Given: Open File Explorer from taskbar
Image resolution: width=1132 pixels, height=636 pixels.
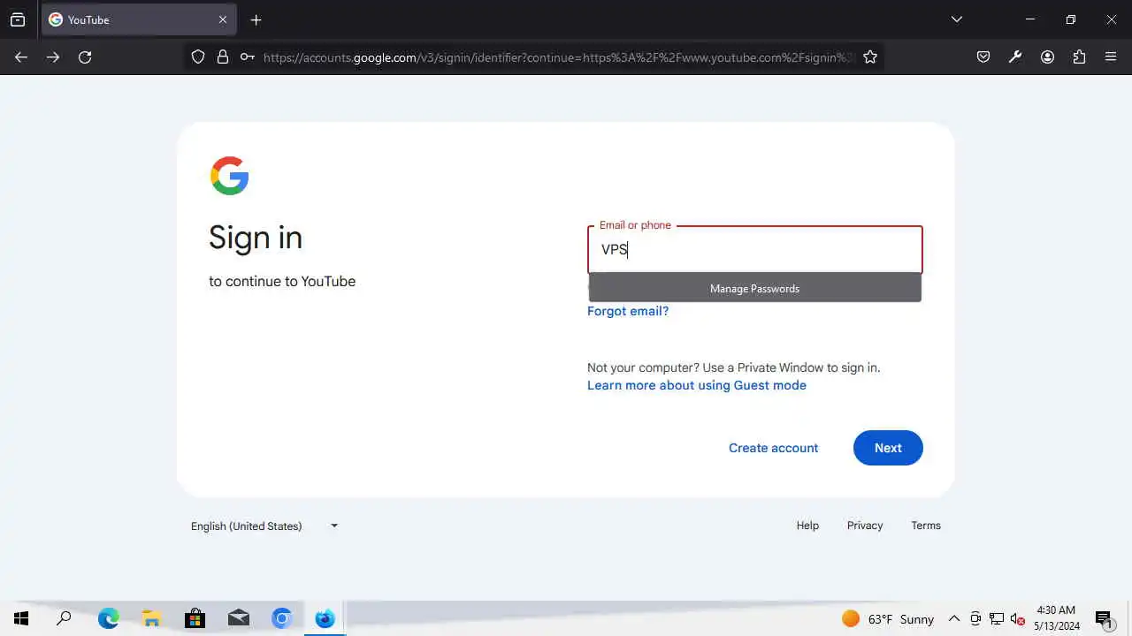Looking at the screenshot, I should coord(151,618).
